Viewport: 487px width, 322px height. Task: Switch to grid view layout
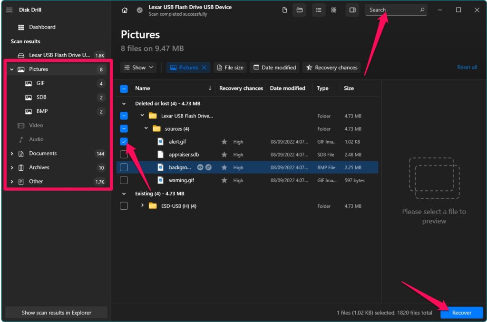click(333, 10)
